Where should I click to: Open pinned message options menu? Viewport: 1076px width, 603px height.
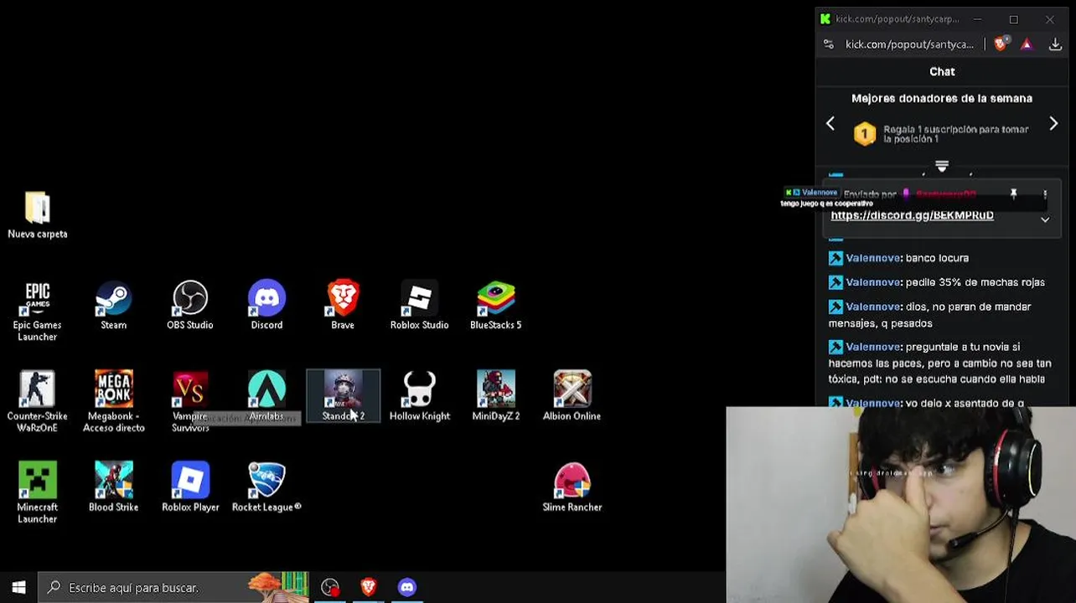tap(1045, 194)
